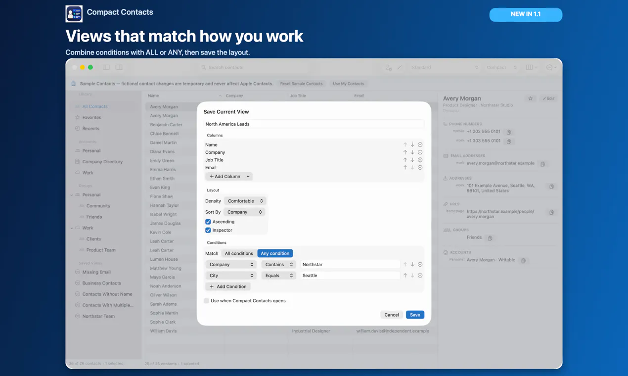Viewport: 628px width, 376px height.
Task: Open the Equals operator dropdown
Action: [x=278, y=276]
